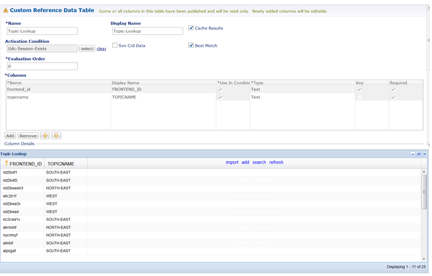This screenshot has height=276, width=432.
Task: Select row nc2cwa1x
Action: pyautogui.click(x=210, y=220)
